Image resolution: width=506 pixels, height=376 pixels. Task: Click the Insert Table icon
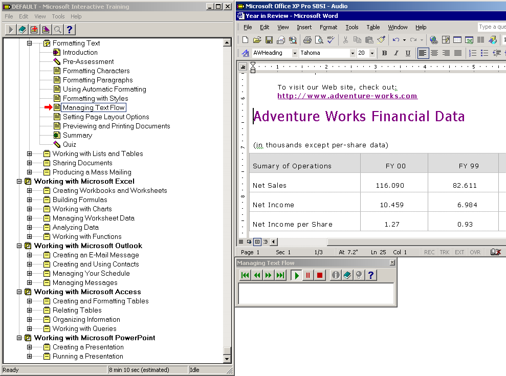point(457,40)
